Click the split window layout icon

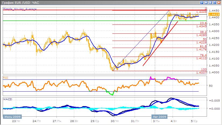pos(206,2)
